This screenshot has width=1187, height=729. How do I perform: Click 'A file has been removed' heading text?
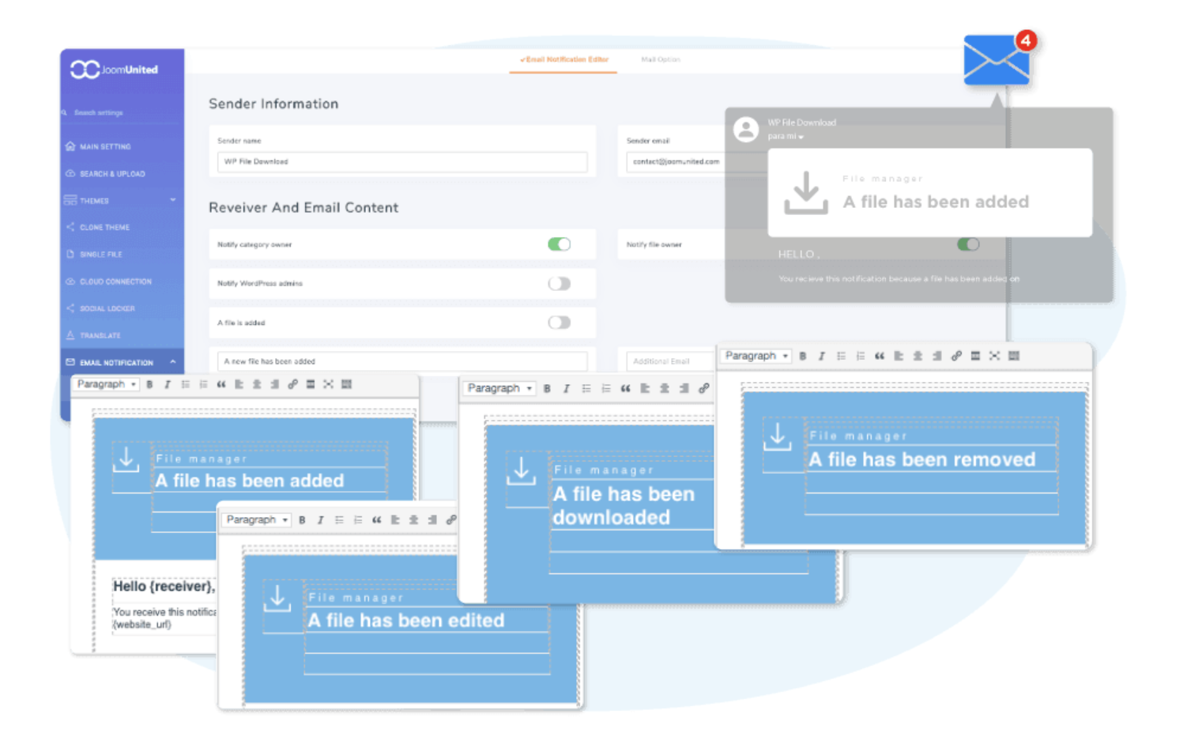[921, 459]
